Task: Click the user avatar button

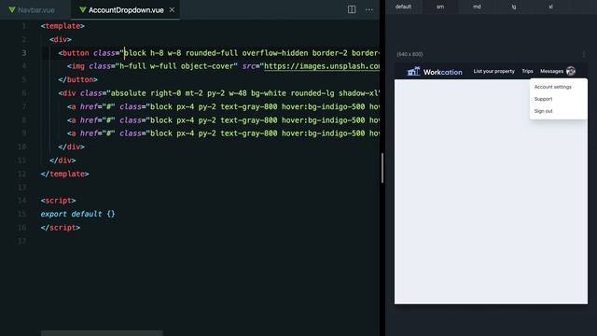Action: click(571, 71)
